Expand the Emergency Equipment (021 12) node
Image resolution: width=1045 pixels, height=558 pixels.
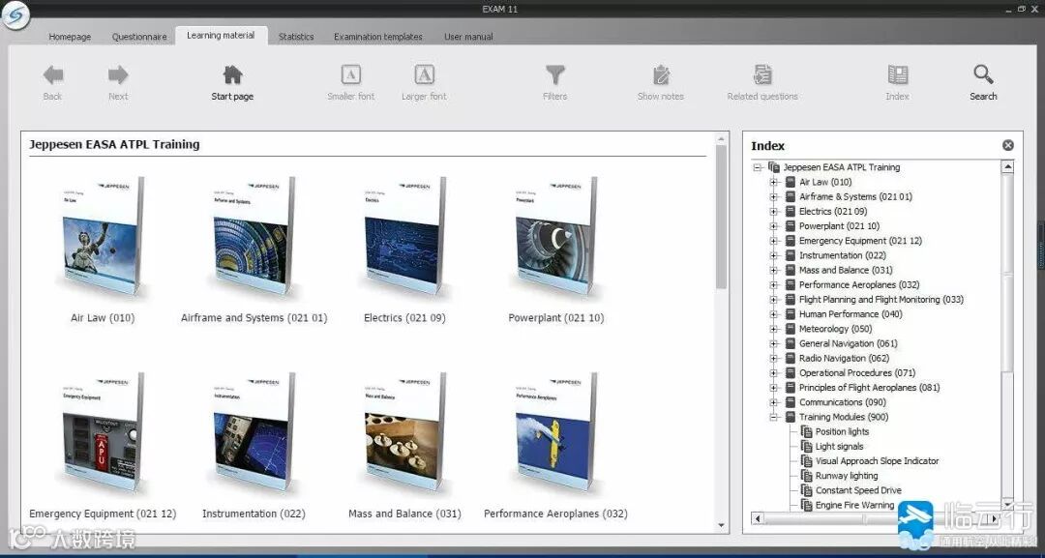pos(774,241)
